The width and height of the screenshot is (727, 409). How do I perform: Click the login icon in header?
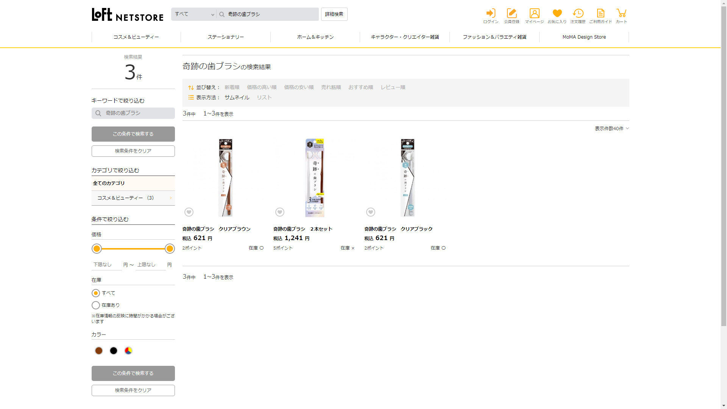[491, 14]
